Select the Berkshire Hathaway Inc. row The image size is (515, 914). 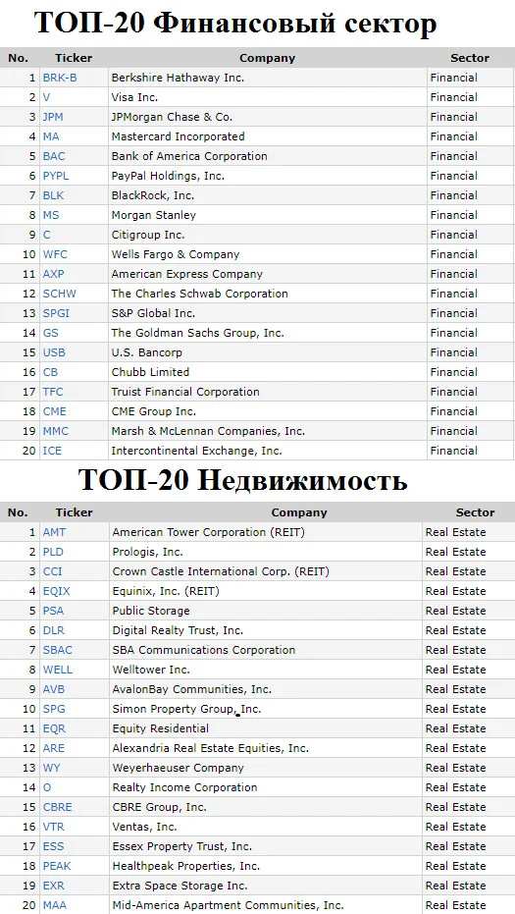click(257, 78)
